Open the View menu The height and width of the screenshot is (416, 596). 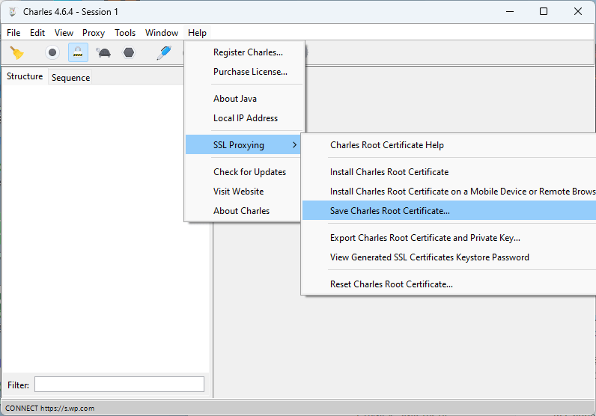(64, 33)
